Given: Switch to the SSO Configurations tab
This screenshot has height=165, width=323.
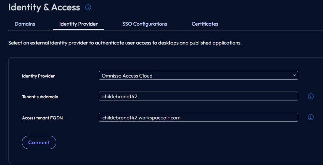Looking at the screenshot, I should pos(144,24).
